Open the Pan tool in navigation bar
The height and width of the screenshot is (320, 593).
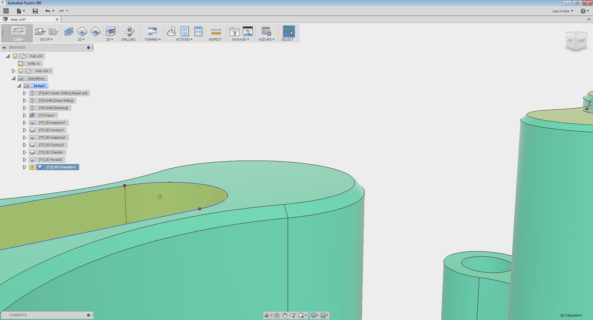point(284,315)
